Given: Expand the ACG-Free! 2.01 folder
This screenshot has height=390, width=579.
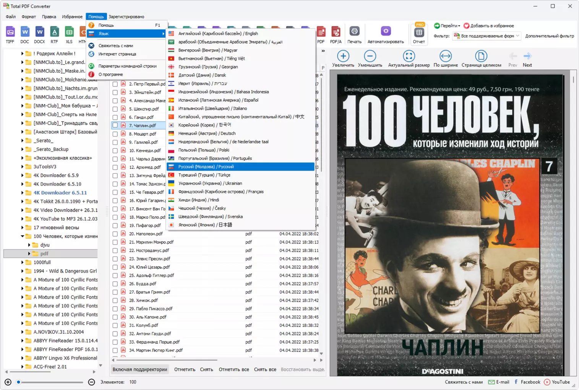Looking at the screenshot, I should click(22, 367).
